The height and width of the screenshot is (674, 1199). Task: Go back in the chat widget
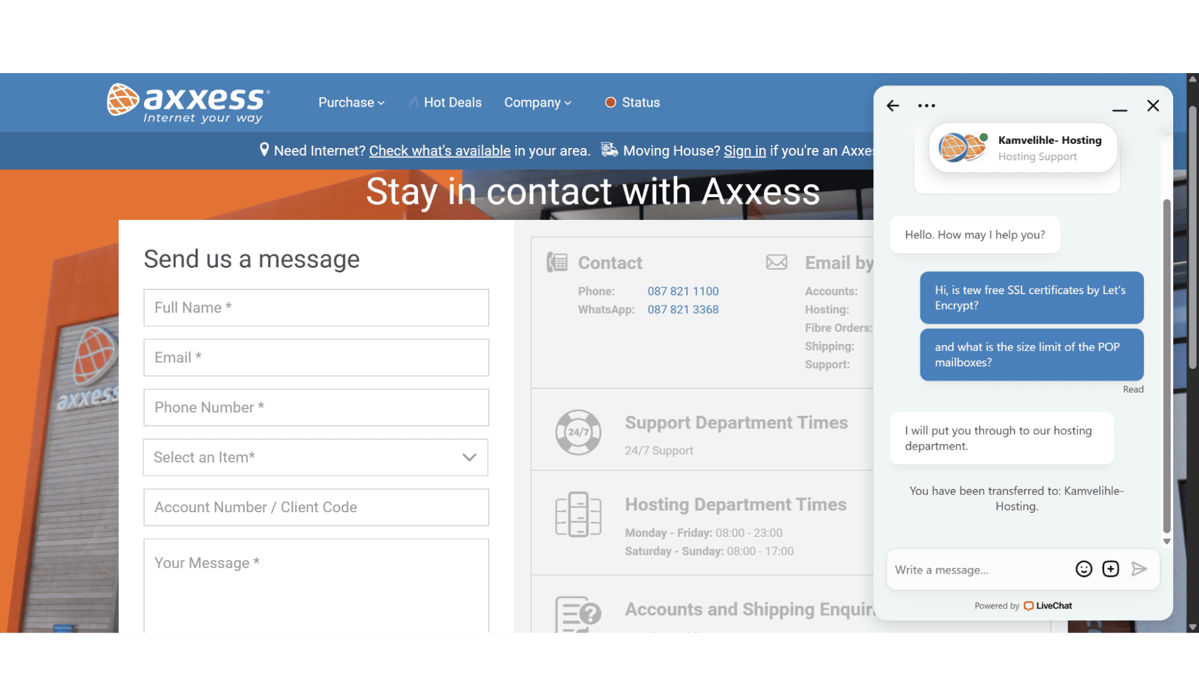[893, 106]
